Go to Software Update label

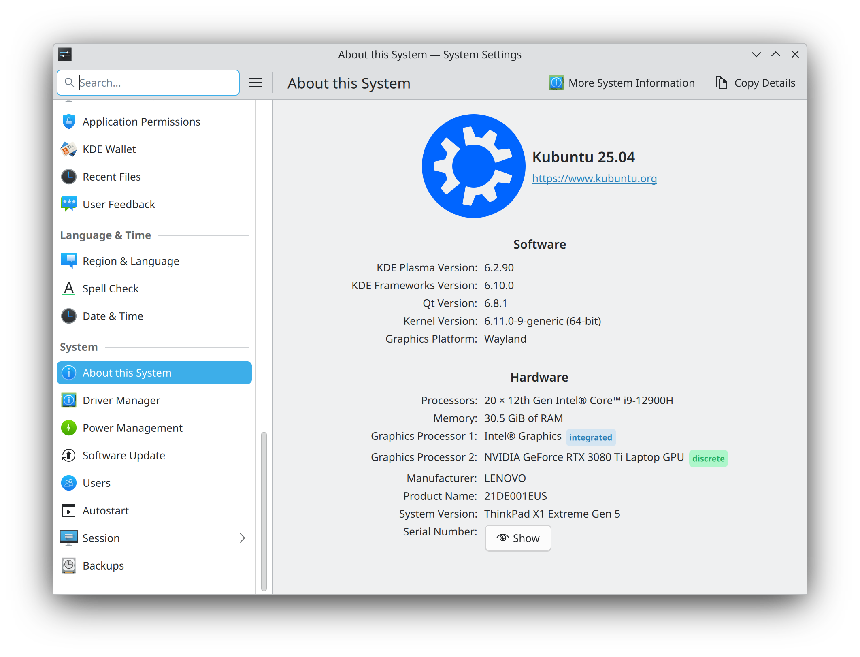click(x=124, y=455)
